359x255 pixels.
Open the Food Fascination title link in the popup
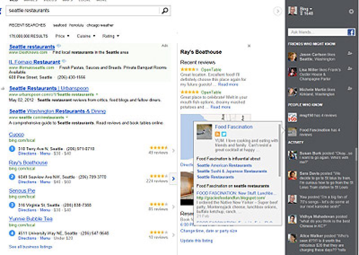(234, 127)
